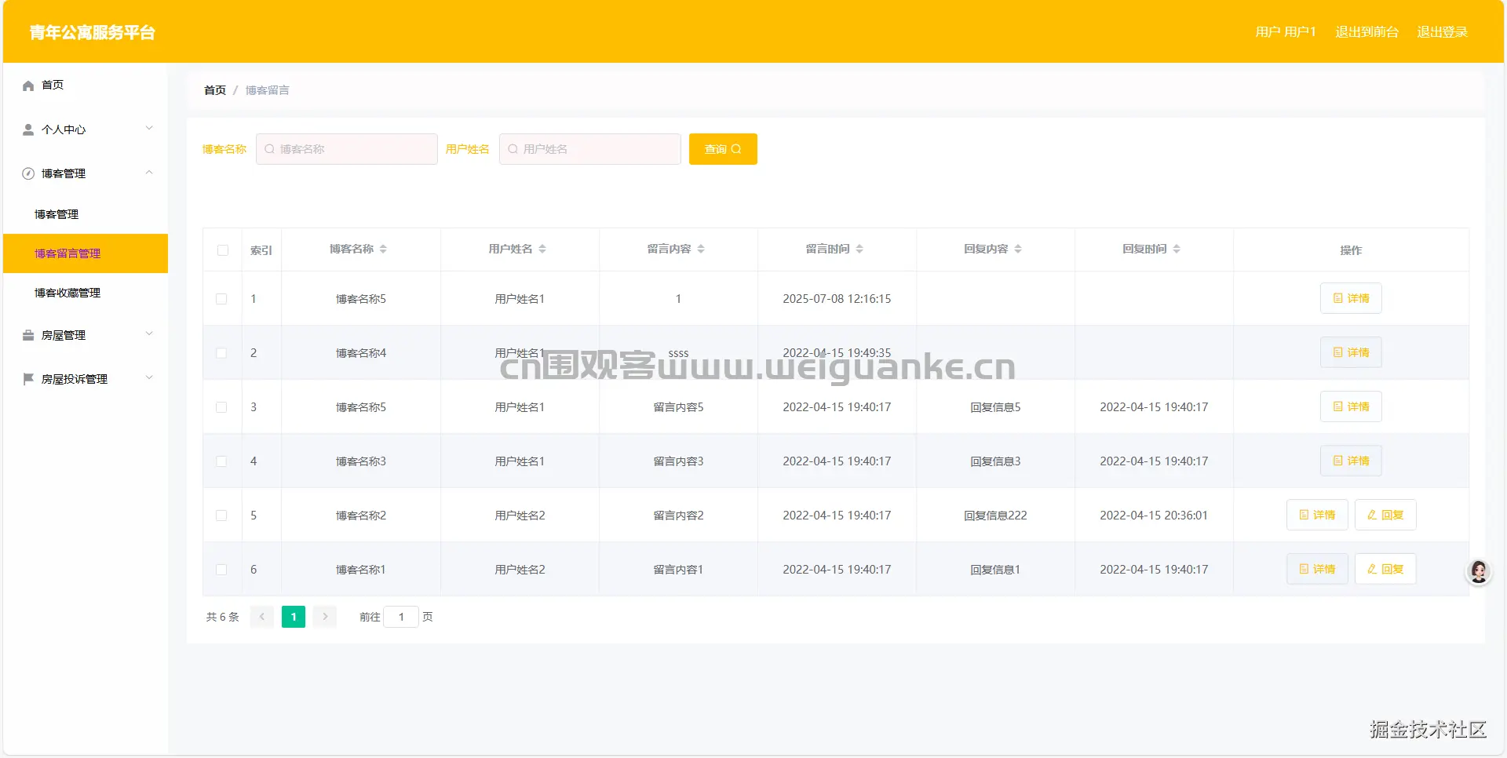The width and height of the screenshot is (1507, 758).
Task: Click the customer service avatar icon
Action: [x=1479, y=571]
